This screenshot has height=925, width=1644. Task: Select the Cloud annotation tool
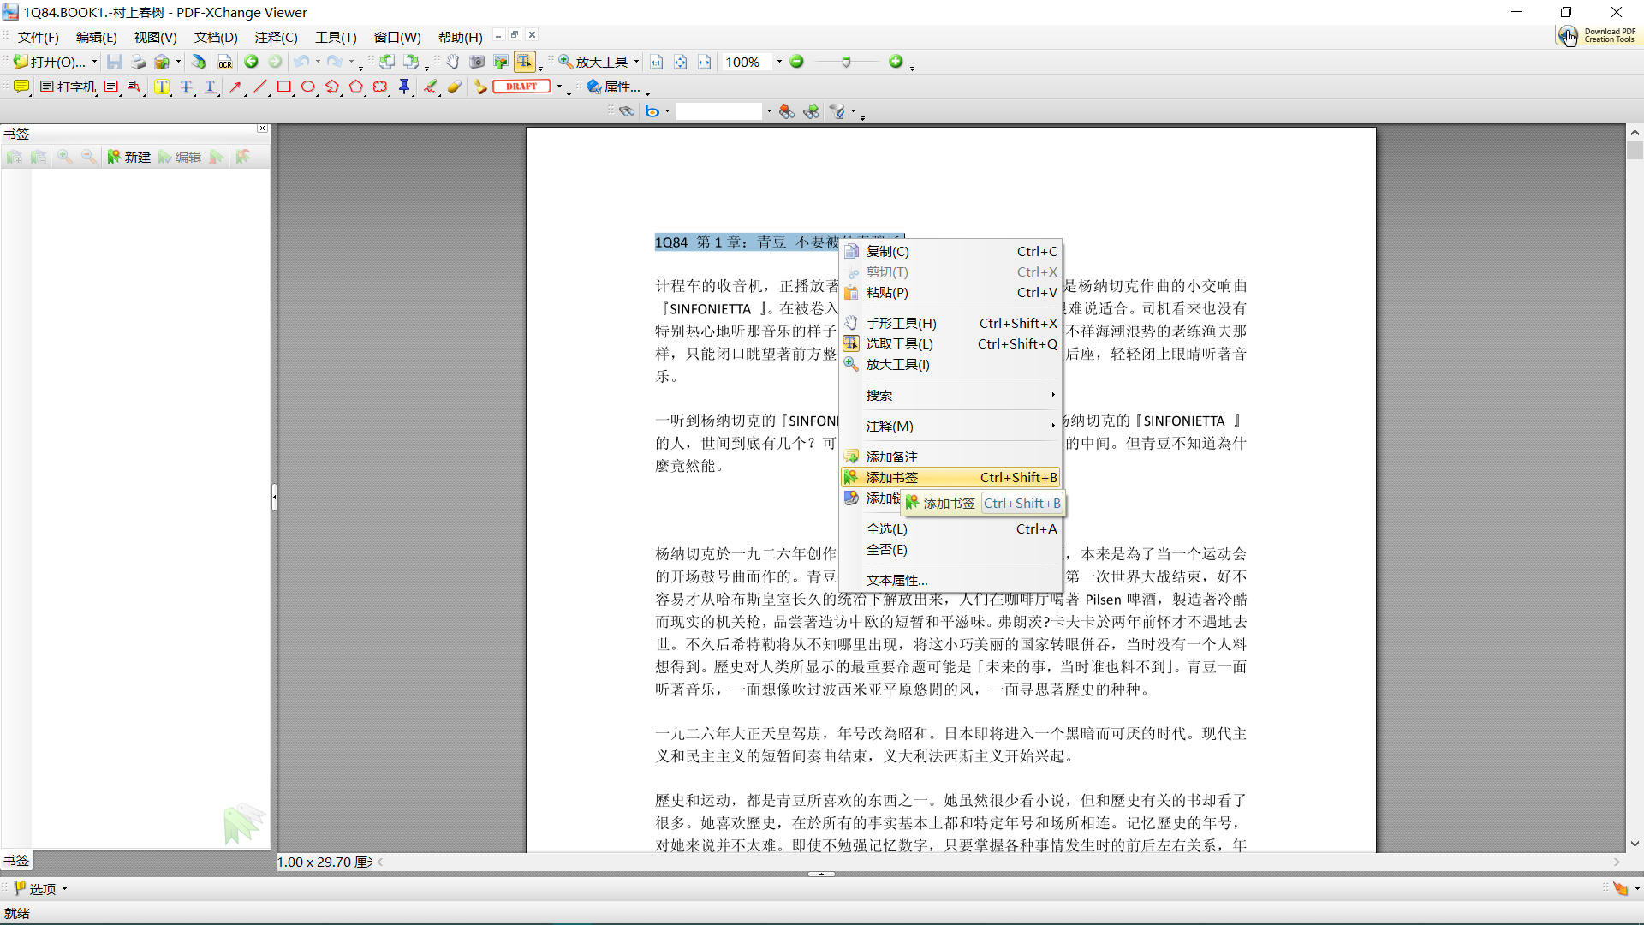[380, 87]
